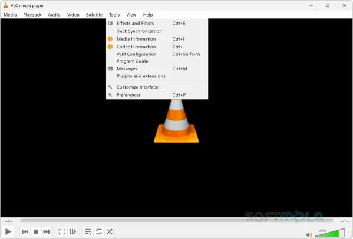Open the Playback menu
This screenshot has height=239, width=353.
[32, 15]
